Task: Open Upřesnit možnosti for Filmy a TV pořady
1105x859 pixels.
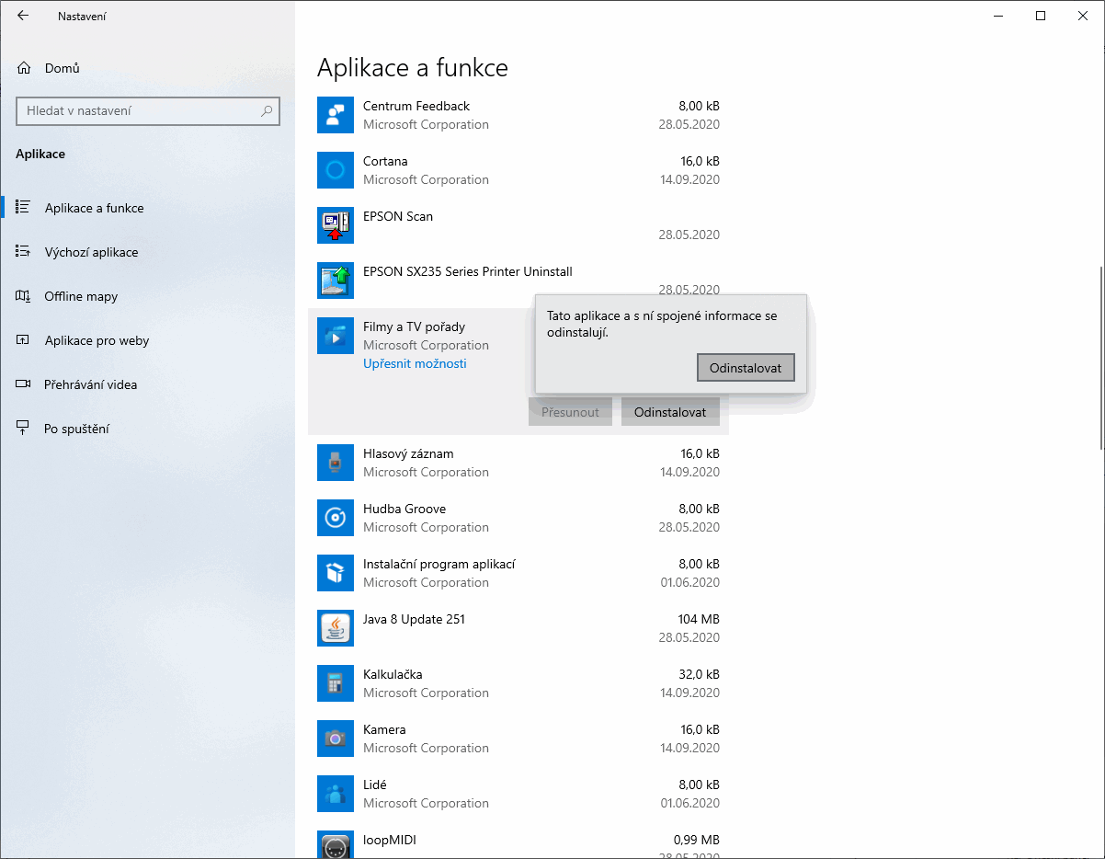Action: click(415, 363)
